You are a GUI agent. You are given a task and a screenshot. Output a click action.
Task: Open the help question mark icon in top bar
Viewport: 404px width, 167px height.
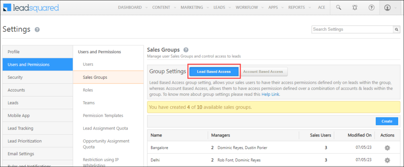pos(371,7)
